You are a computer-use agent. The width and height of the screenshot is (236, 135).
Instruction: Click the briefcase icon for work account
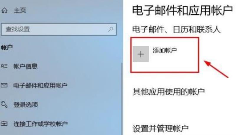[4, 123]
